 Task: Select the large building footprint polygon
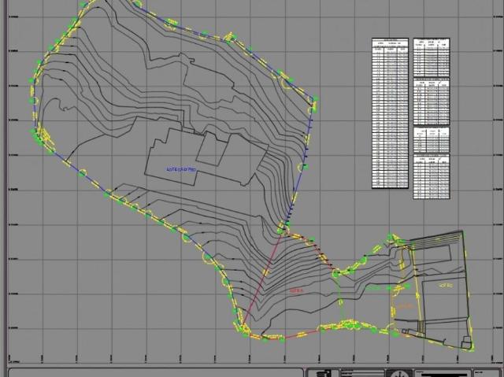click(x=206, y=157)
